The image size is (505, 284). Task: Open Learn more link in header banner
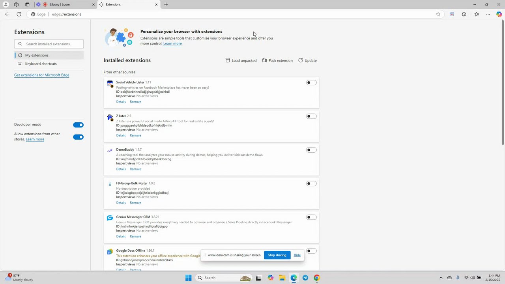[172, 43]
